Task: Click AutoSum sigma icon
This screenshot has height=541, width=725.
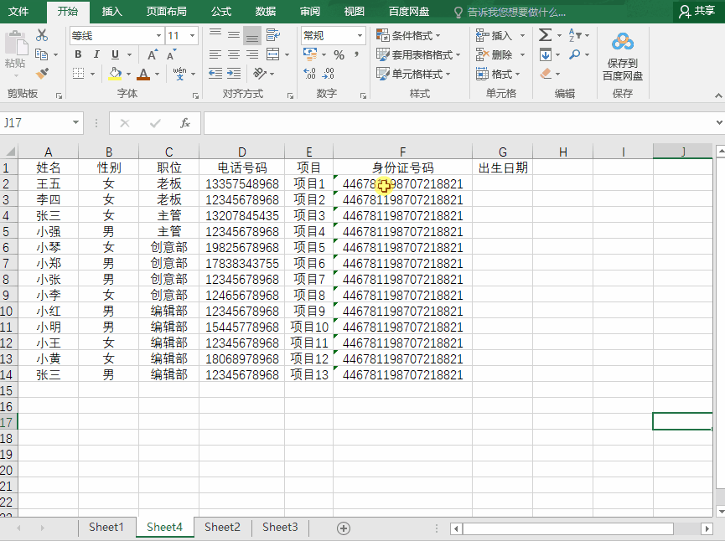Action: (545, 35)
